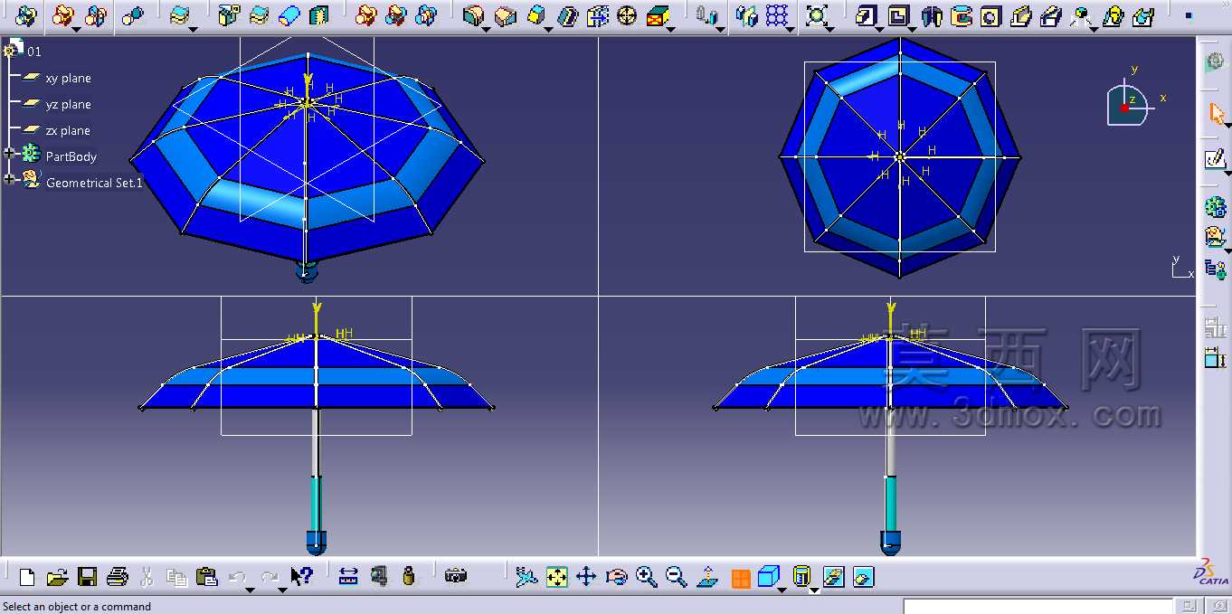The width and height of the screenshot is (1232, 614).
Task: Click the Cut scissors icon
Action: point(147,577)
